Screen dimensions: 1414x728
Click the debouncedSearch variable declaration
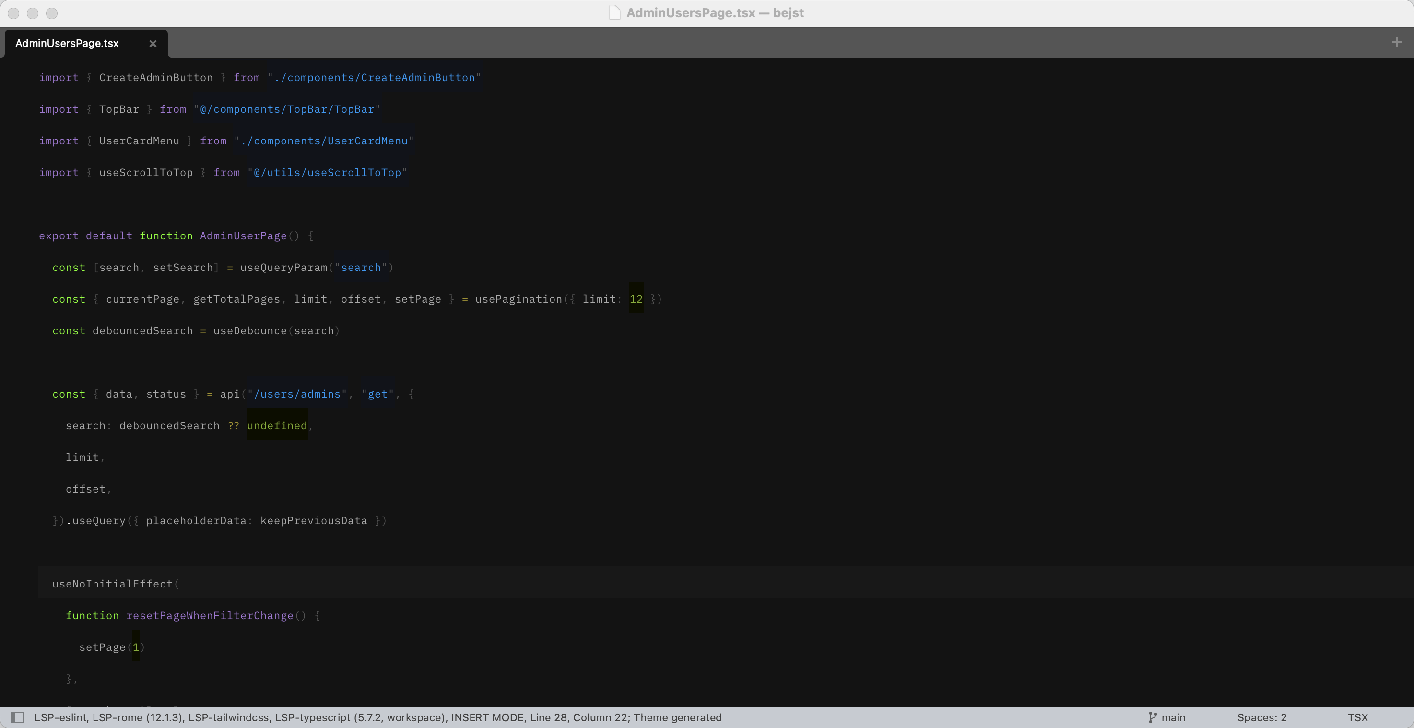[x=143, y=330]
